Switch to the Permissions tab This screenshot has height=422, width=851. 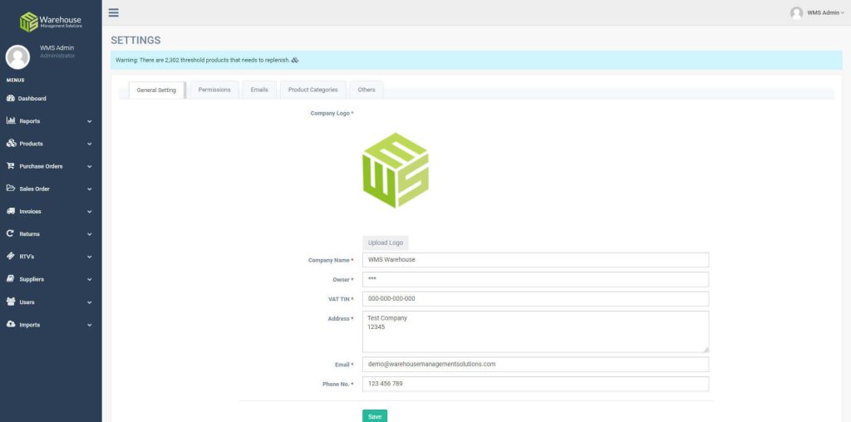tap(214, 90)
